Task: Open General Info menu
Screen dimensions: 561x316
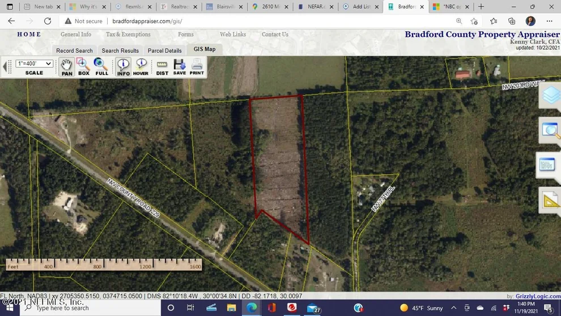Action: click(76, 35)
